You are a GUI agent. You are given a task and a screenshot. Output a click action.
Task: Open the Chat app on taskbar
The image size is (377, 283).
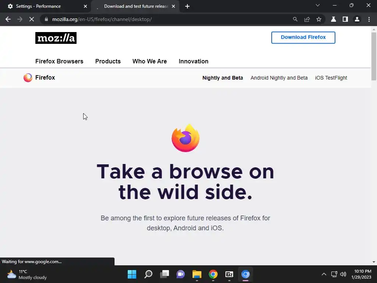pyautogui.click(x=180, y=274)
